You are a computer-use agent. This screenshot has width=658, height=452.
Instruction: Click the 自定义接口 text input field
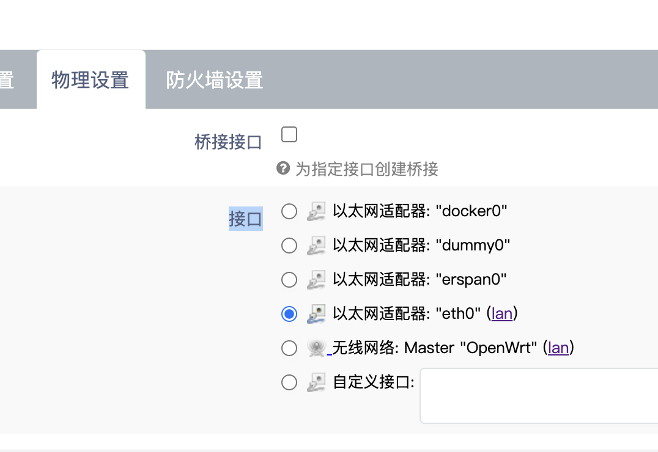pyautogui.click(x=539, y=396)
